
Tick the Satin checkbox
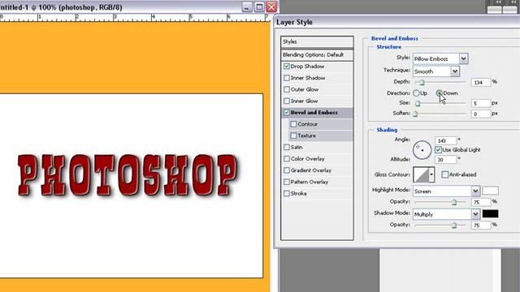coord(287,148)
